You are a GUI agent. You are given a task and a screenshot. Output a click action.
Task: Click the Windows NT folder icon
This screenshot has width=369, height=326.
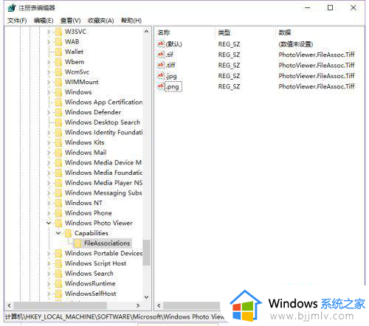pos(58,203)
